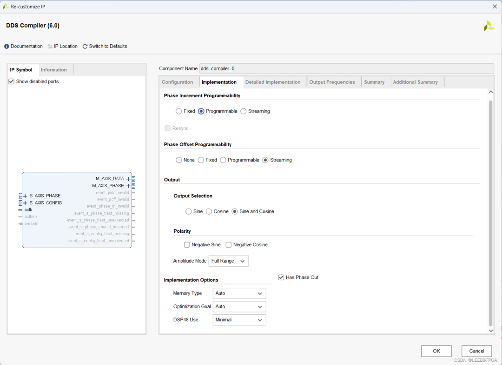Expand the M_AXIS_DATA port plus icon
This screenshot has width=502, height=365.
click(128, 179)
